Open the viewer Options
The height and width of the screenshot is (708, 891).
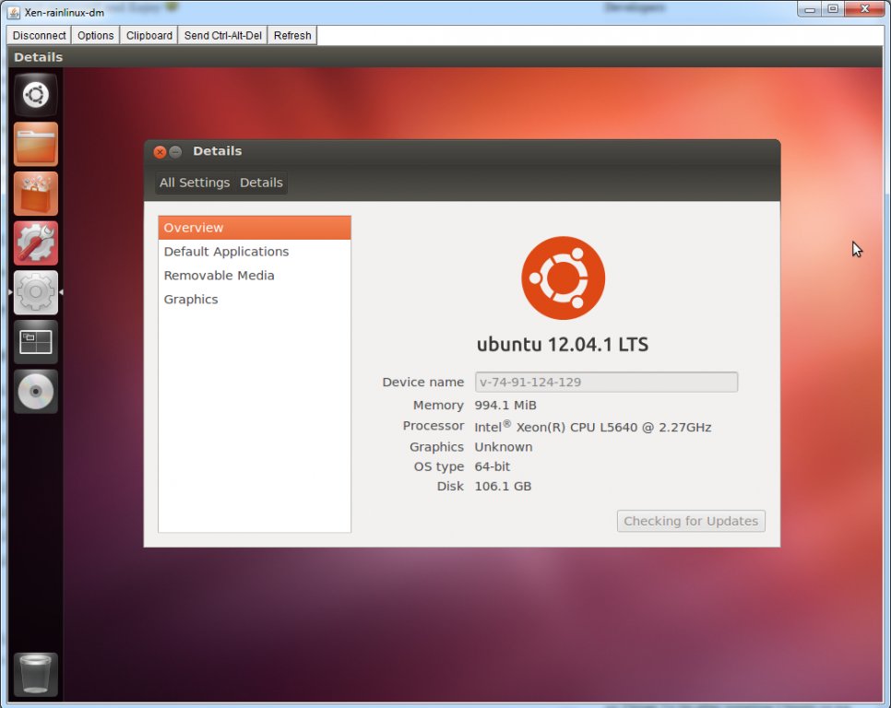[x=96, y=35]
